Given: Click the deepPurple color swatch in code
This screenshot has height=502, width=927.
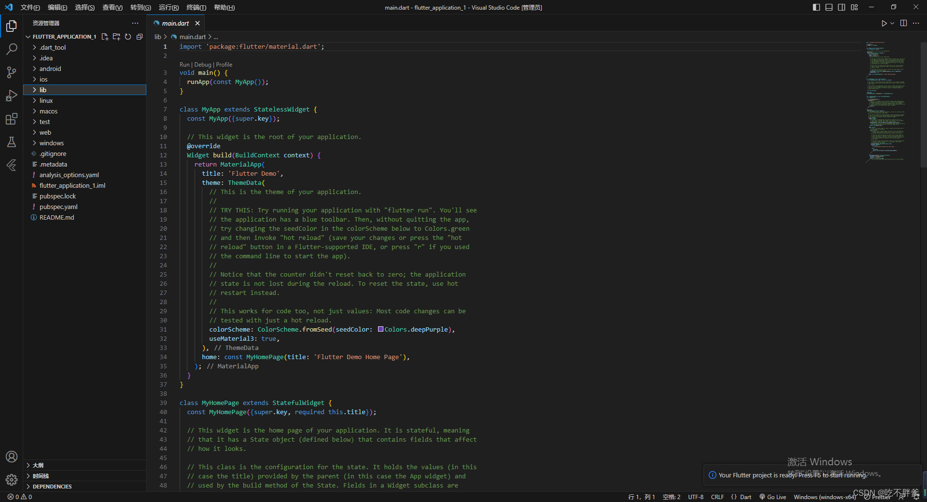Looking at the screenshot, I should pyautogui.click(x=380, y=329).
